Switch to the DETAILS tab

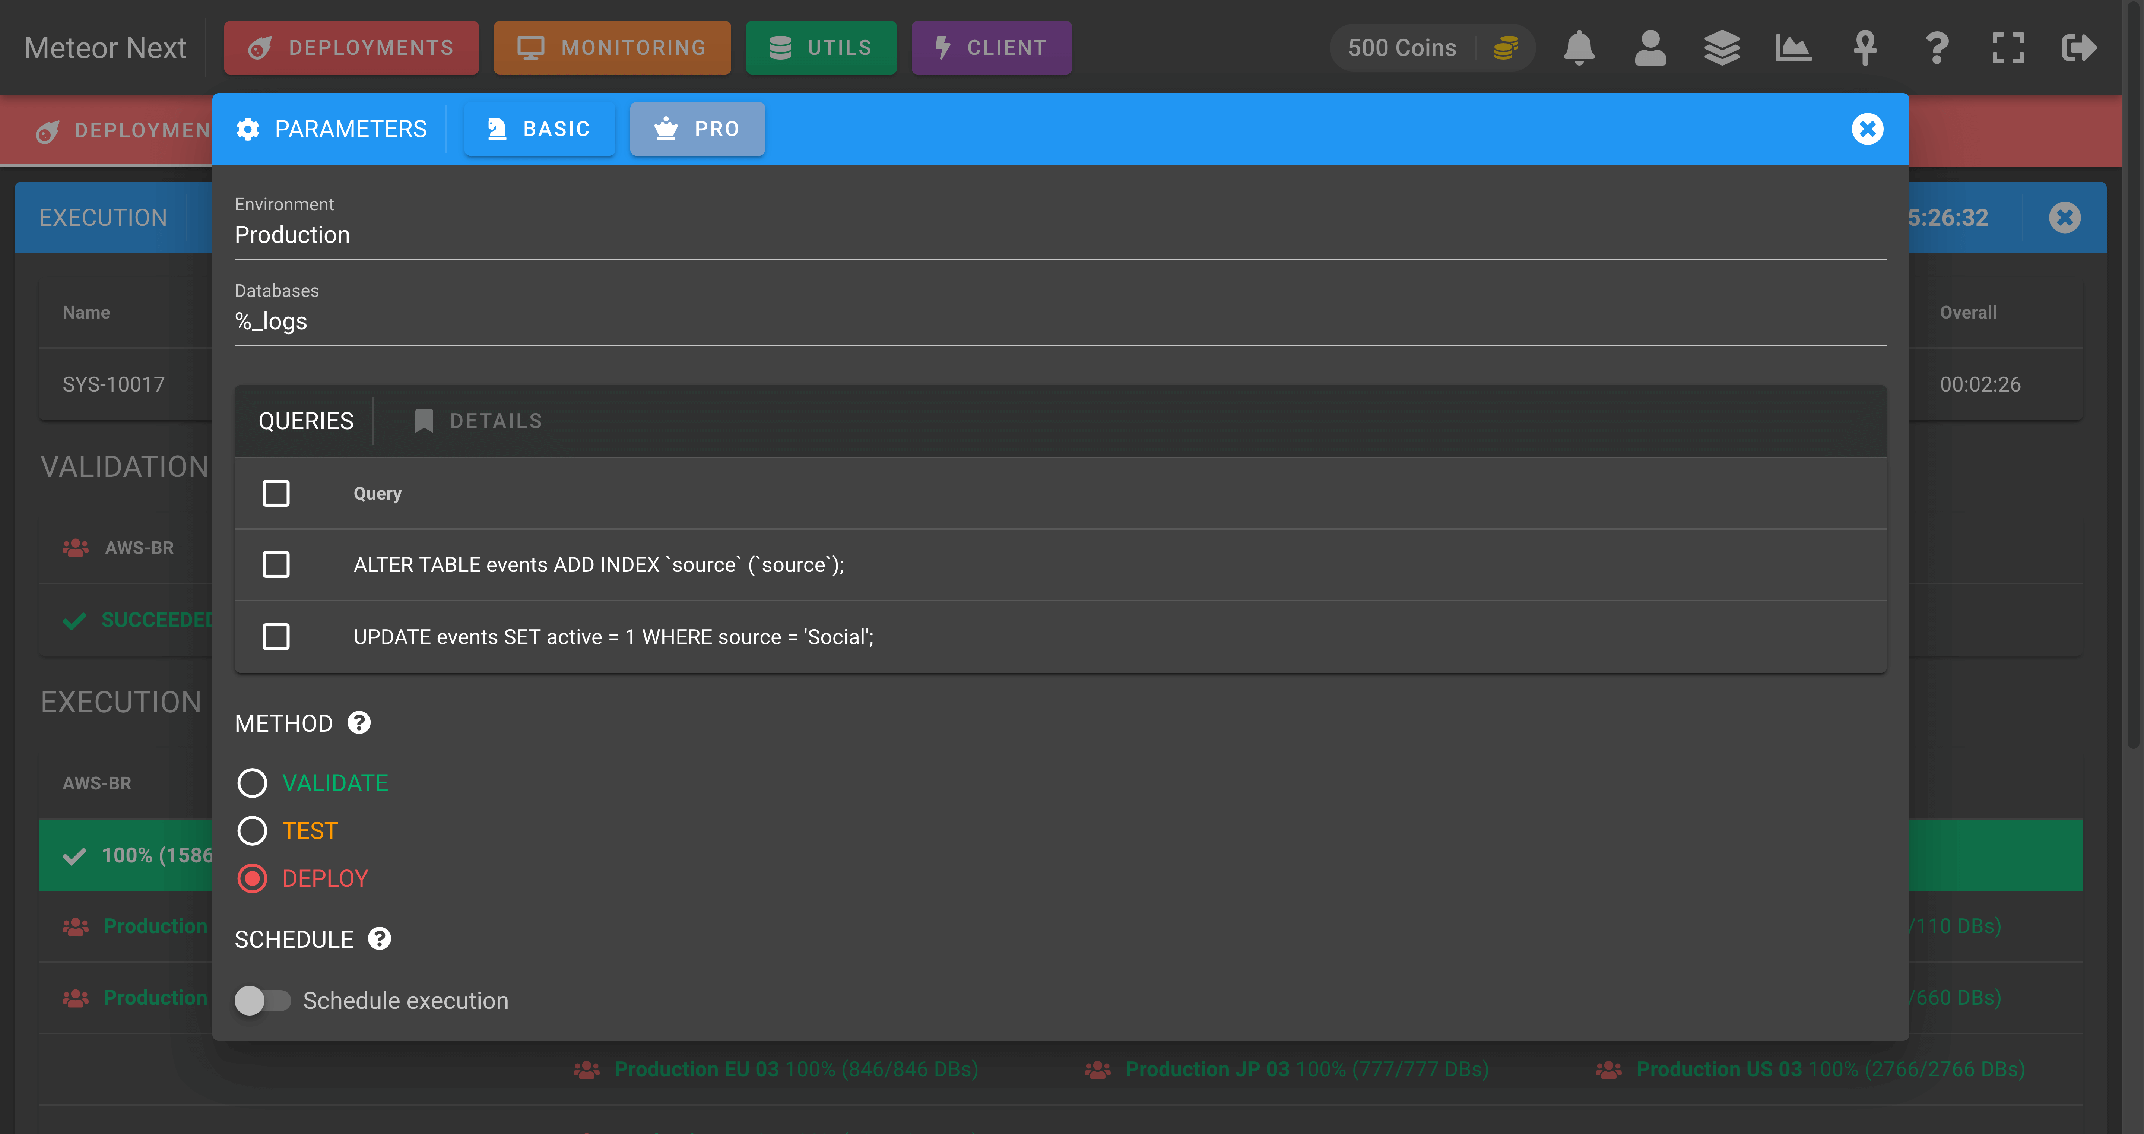(x=479, y=421)
